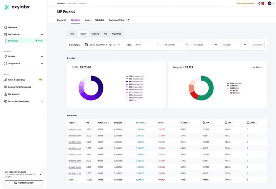Click the chat icon on Contact support
This screenshot has height=189, width=276.
[x=15, y=183]
